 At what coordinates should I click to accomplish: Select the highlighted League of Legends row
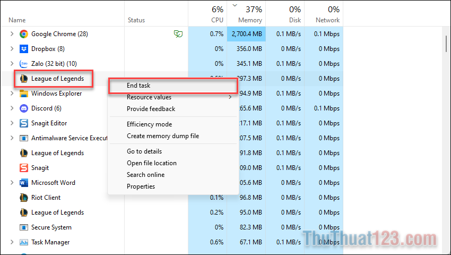[57, 79]
